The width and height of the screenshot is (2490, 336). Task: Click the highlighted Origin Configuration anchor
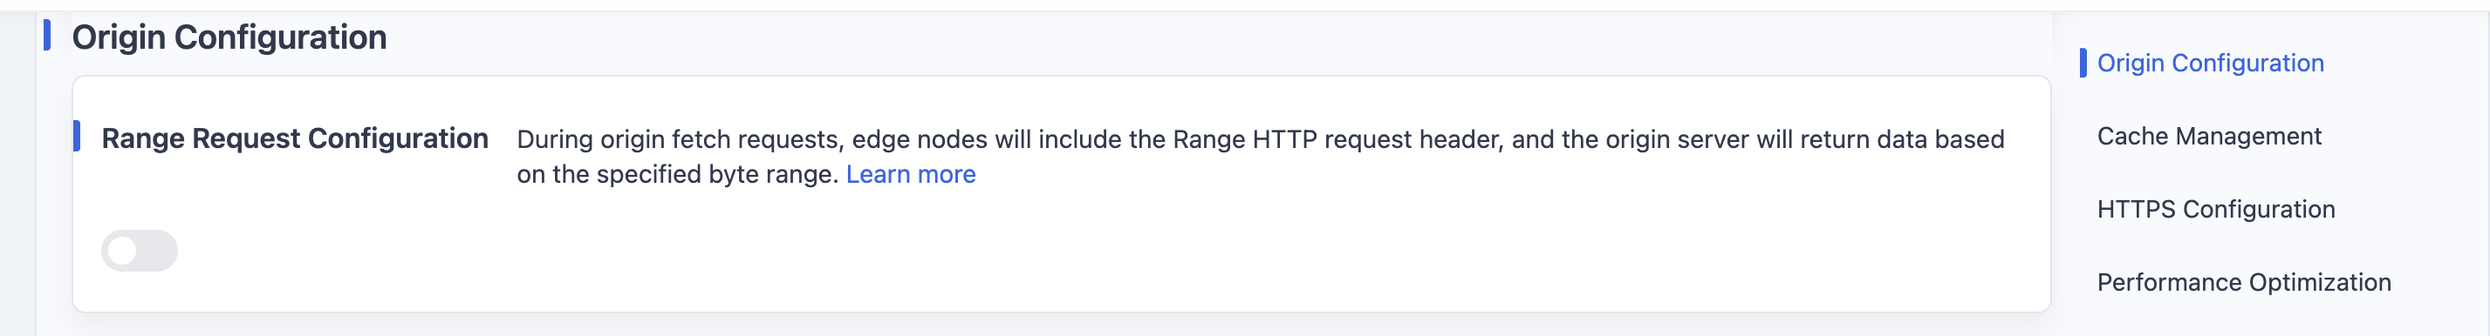tap(2210, 63)
